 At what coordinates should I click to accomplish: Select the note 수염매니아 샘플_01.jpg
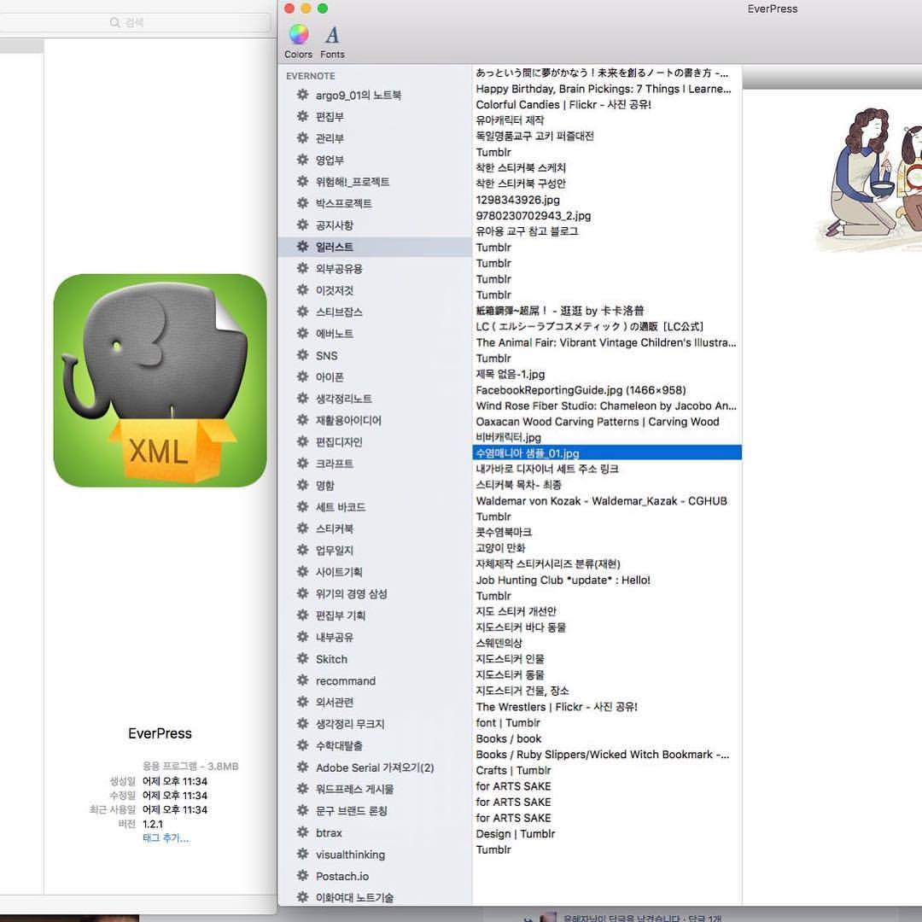607,452
